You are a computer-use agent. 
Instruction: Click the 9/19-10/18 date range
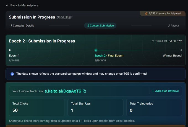[100, 60]
